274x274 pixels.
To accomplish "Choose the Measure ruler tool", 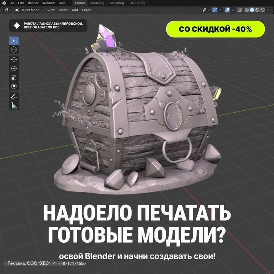I will pos(14,105).
